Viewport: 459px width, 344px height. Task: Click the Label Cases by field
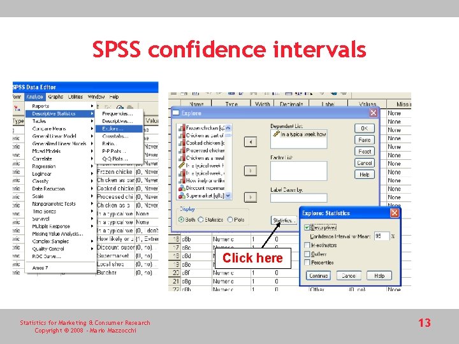pyautogui.click(x=298, y=197)
